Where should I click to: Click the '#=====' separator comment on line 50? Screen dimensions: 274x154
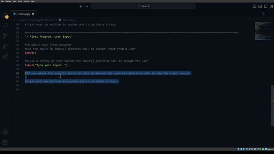[x=131, y=33]
